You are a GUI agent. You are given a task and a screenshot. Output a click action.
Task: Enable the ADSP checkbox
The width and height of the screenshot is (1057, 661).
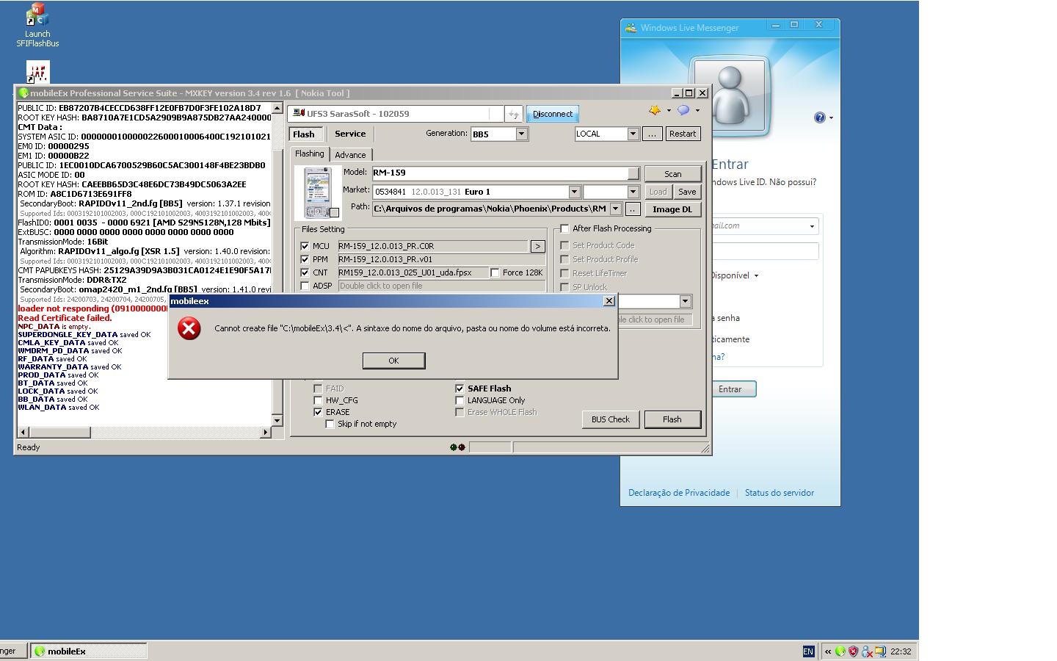click(305, 286)
